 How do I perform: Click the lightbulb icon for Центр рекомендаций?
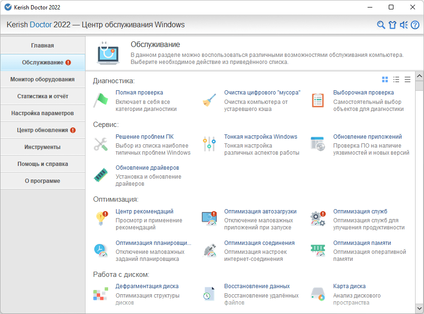pos(102,218)
